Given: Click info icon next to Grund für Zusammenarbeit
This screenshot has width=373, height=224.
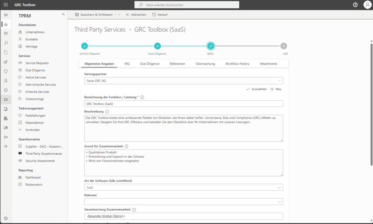Looking at the screenshot, I should (x=126, y=146).
